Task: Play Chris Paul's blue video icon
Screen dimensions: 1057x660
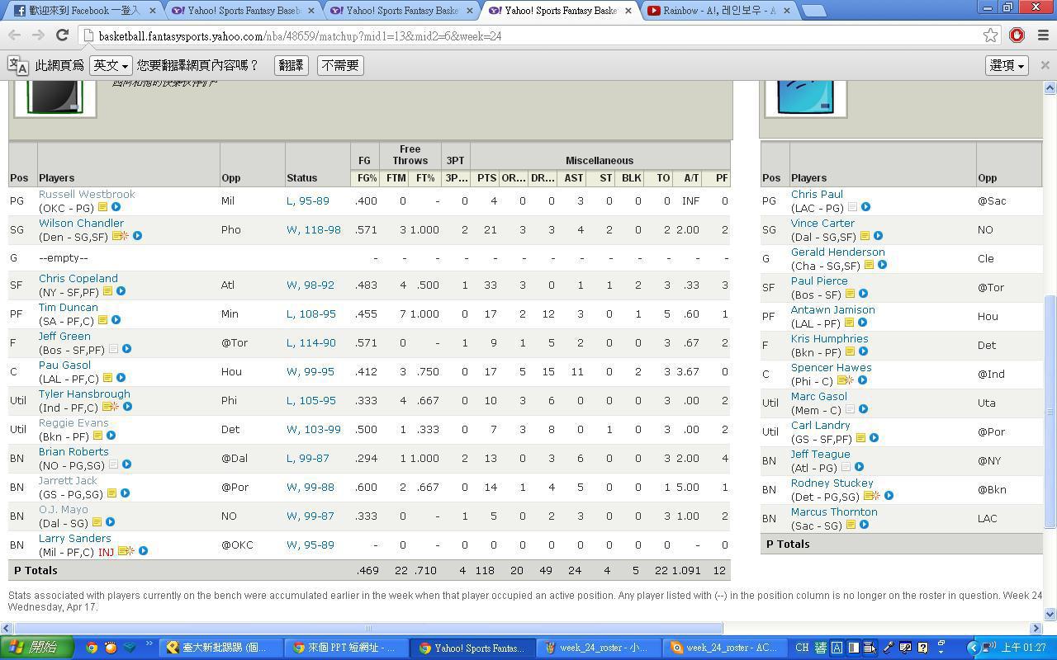Action: coord(865,207)
